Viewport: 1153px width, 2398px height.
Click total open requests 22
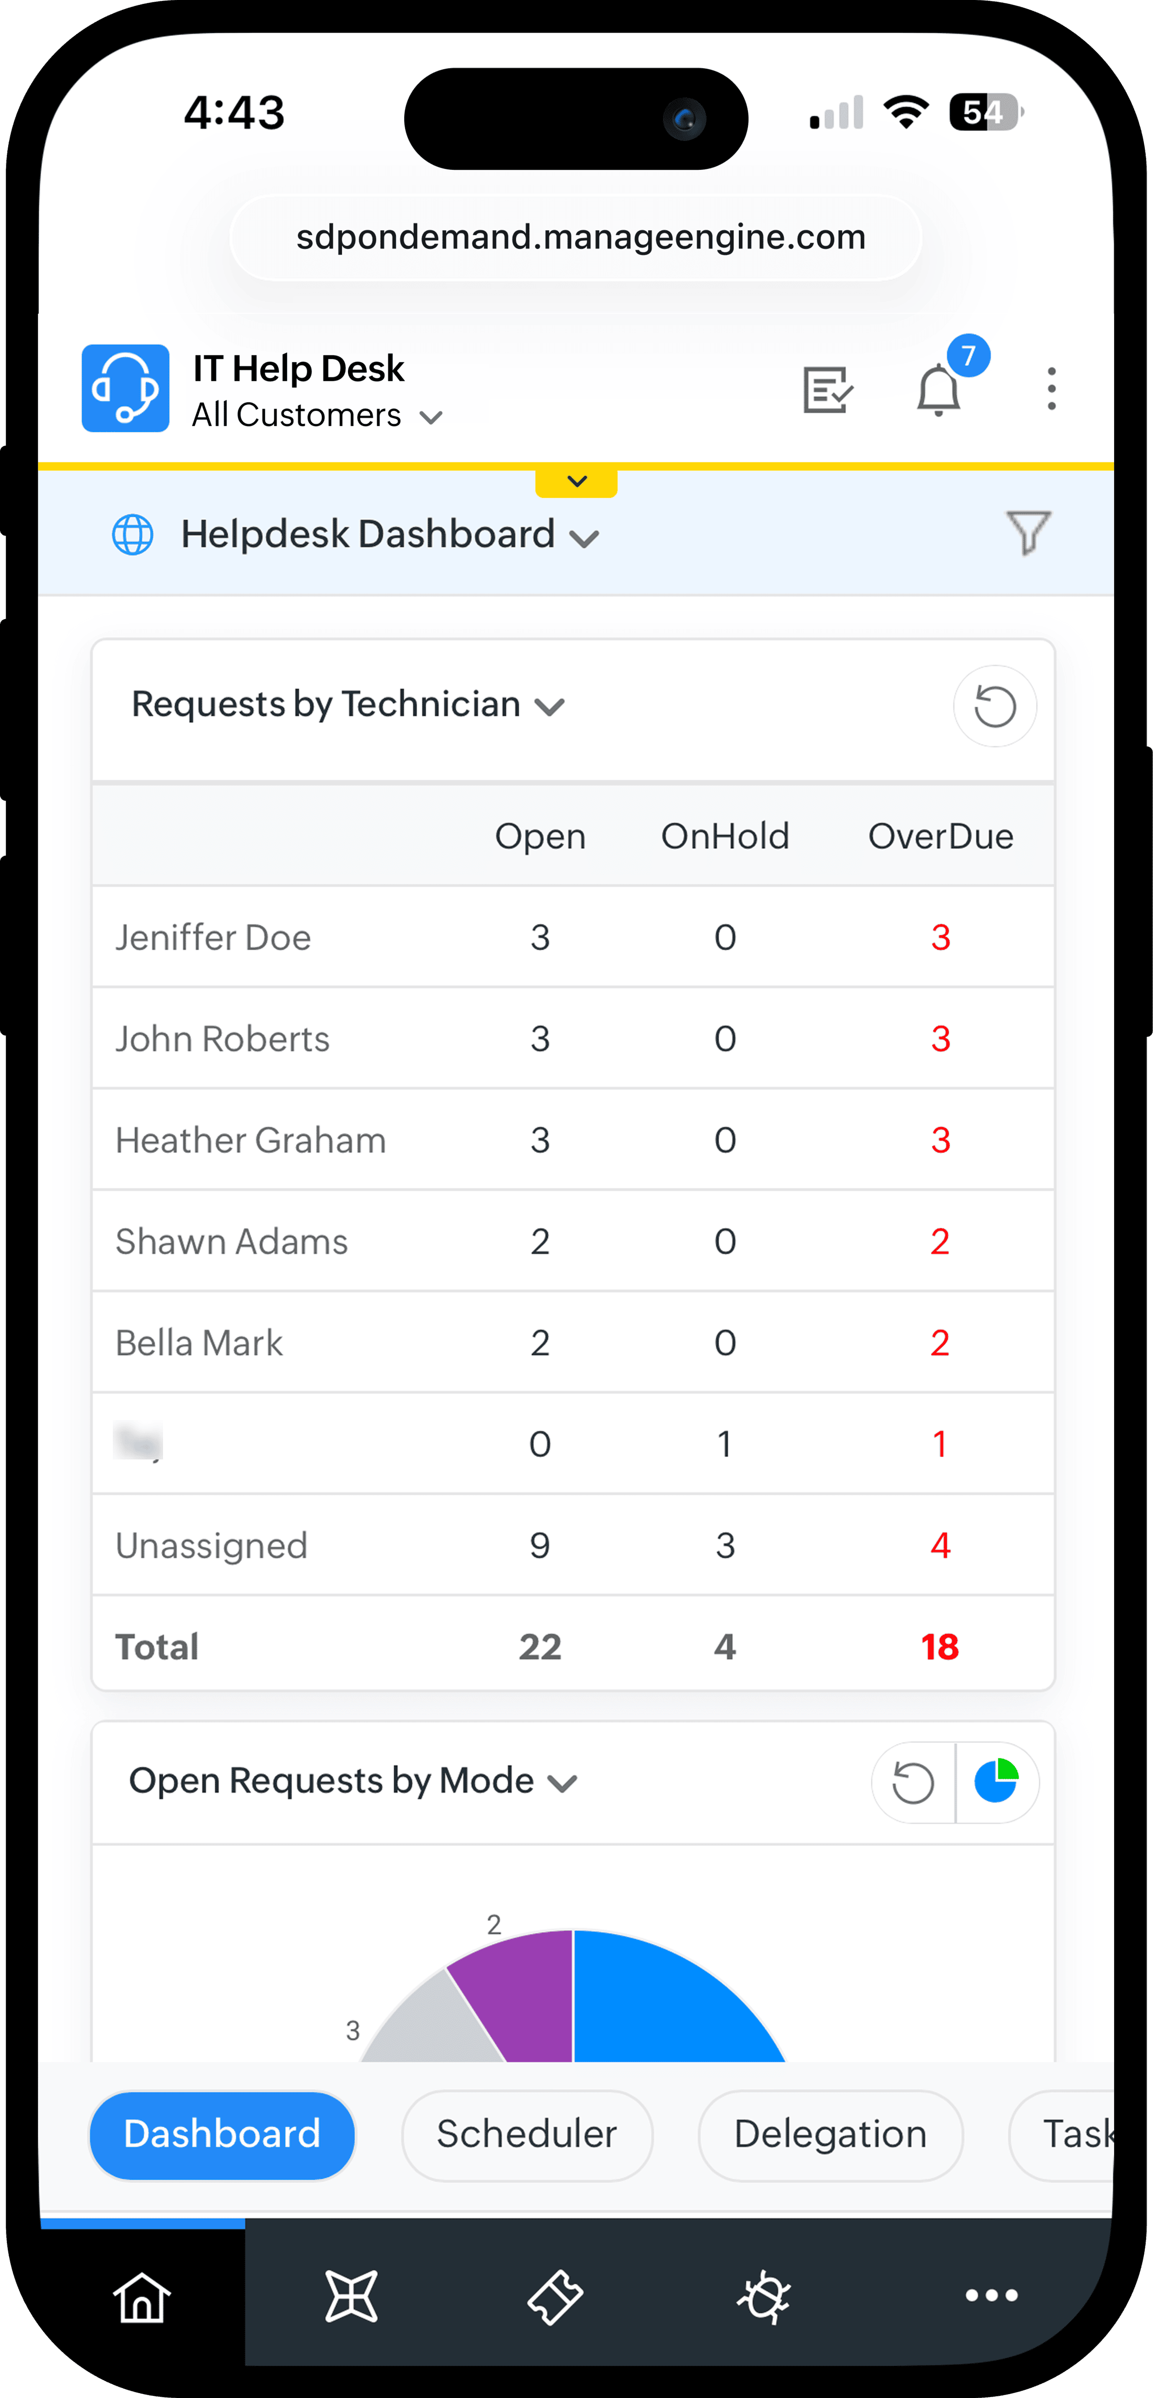pyautogui.click(x=540, y=1648)
